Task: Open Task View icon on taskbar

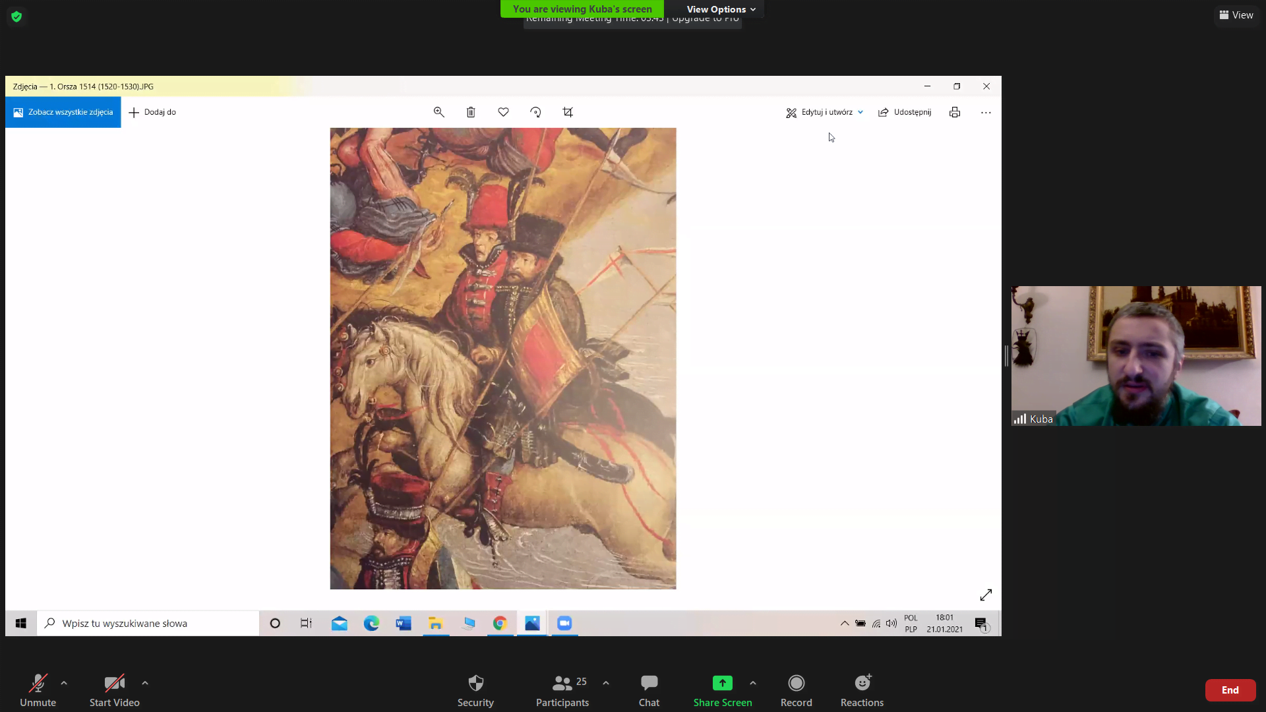Action: (306, 623)
